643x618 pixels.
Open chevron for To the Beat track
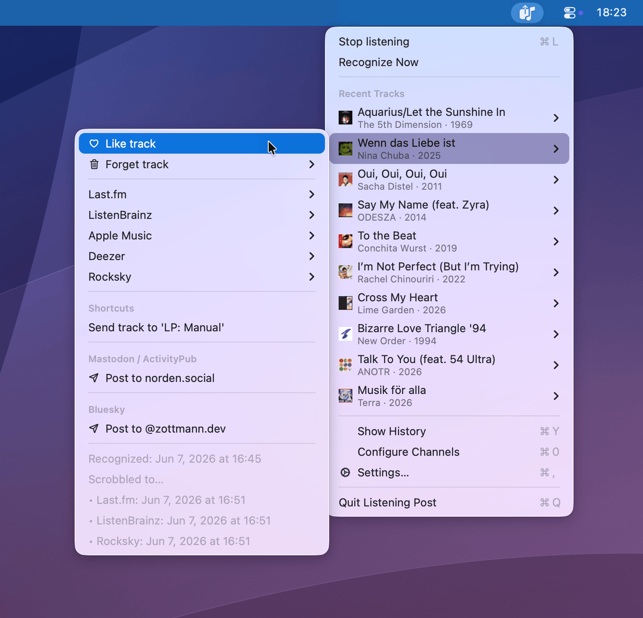pyautogui.click(x=556, y=242)
